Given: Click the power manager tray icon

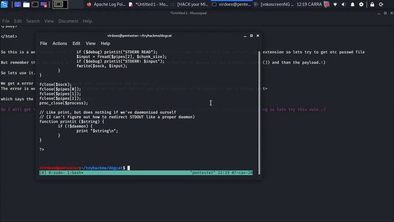Looking at the screenshot, I should click(361, 4).
